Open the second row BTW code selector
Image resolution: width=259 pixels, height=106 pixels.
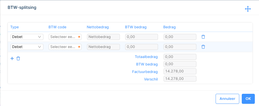pyautogui.click(x=65, y=47)
